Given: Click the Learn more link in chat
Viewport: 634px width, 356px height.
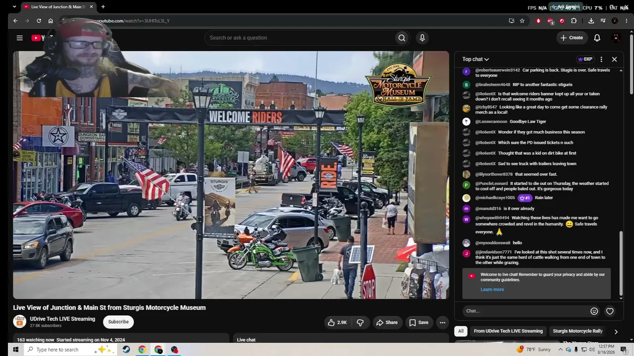Looking at the screenshot, I should pos(492,290).
